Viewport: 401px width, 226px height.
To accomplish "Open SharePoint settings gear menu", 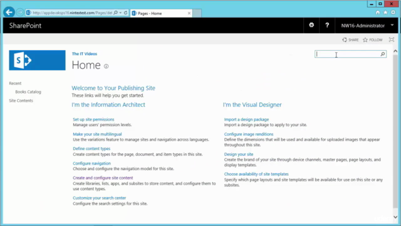I will 311,25.
